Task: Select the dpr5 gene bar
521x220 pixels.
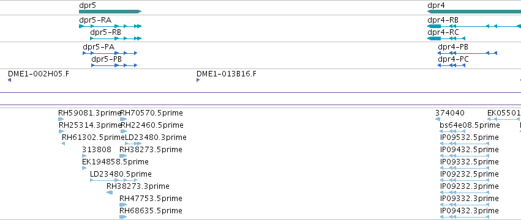Action: tap(110, 12)
